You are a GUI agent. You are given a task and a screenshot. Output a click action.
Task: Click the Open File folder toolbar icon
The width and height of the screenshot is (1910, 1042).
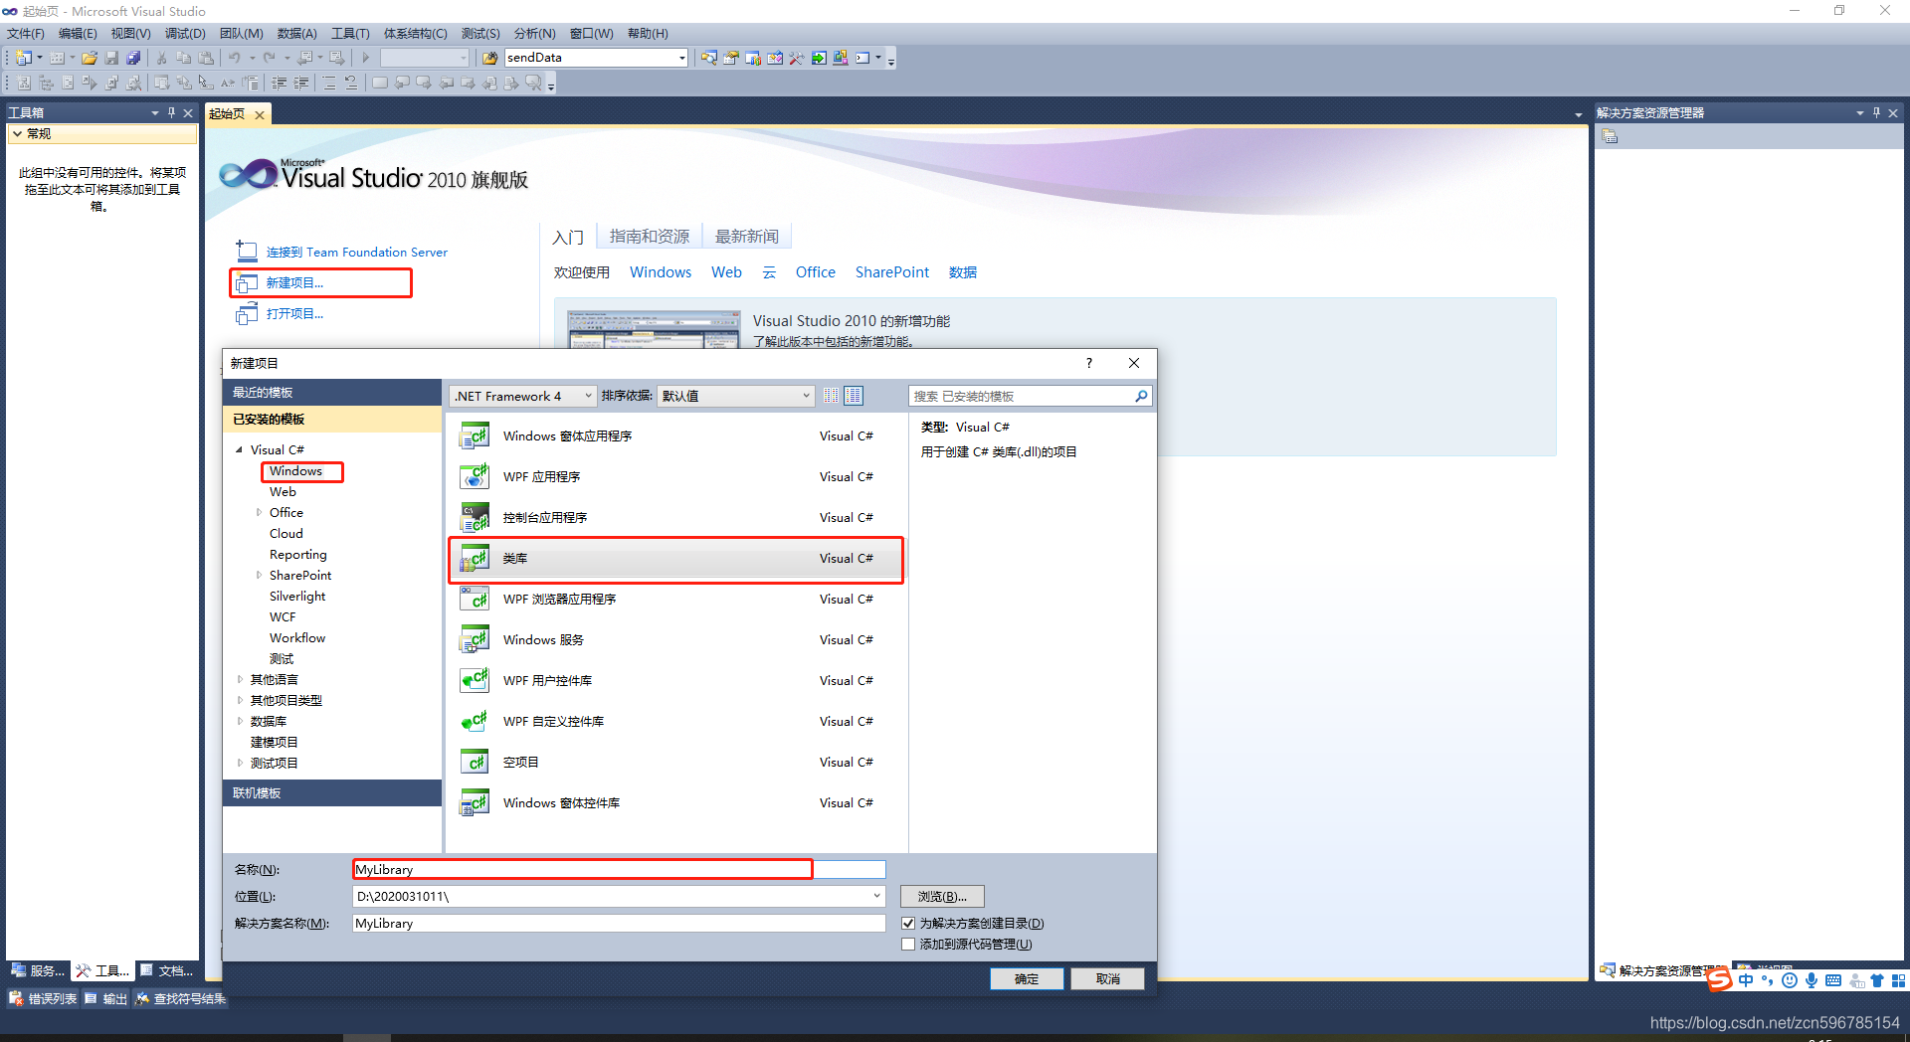pyautogui.click(x=90, y=58)
